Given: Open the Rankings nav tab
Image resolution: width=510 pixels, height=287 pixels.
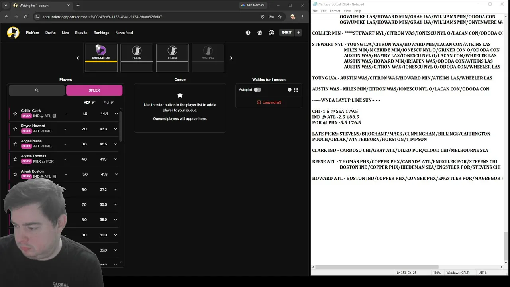Looking at the screenshot, I should pos(102,33).
